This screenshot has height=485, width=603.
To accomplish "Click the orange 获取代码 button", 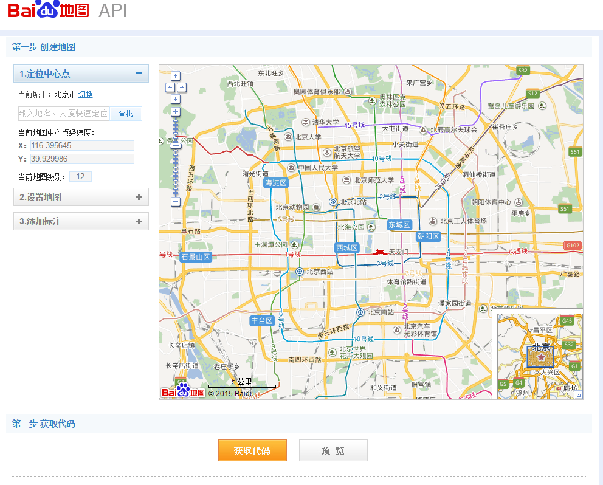I will [x=252, y=450].
